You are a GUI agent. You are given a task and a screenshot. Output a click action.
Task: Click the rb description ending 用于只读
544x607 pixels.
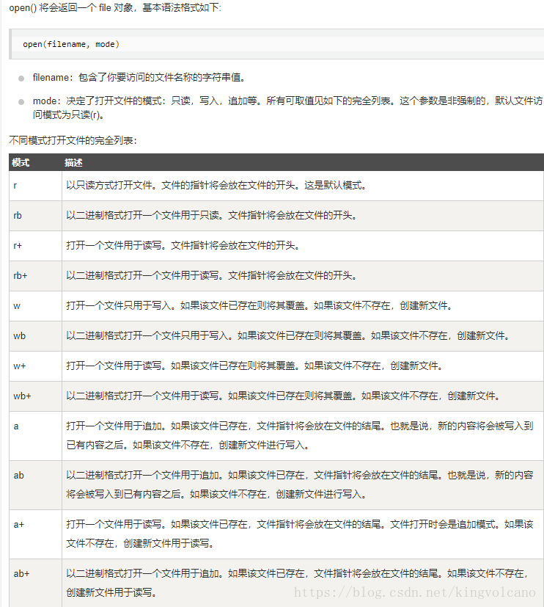pos(211,216)
